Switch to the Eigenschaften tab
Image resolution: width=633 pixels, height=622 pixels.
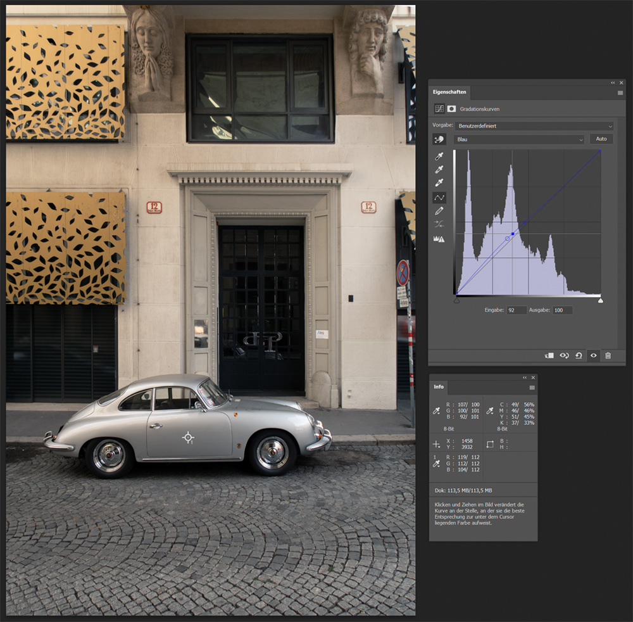click(x=449, y=92)
